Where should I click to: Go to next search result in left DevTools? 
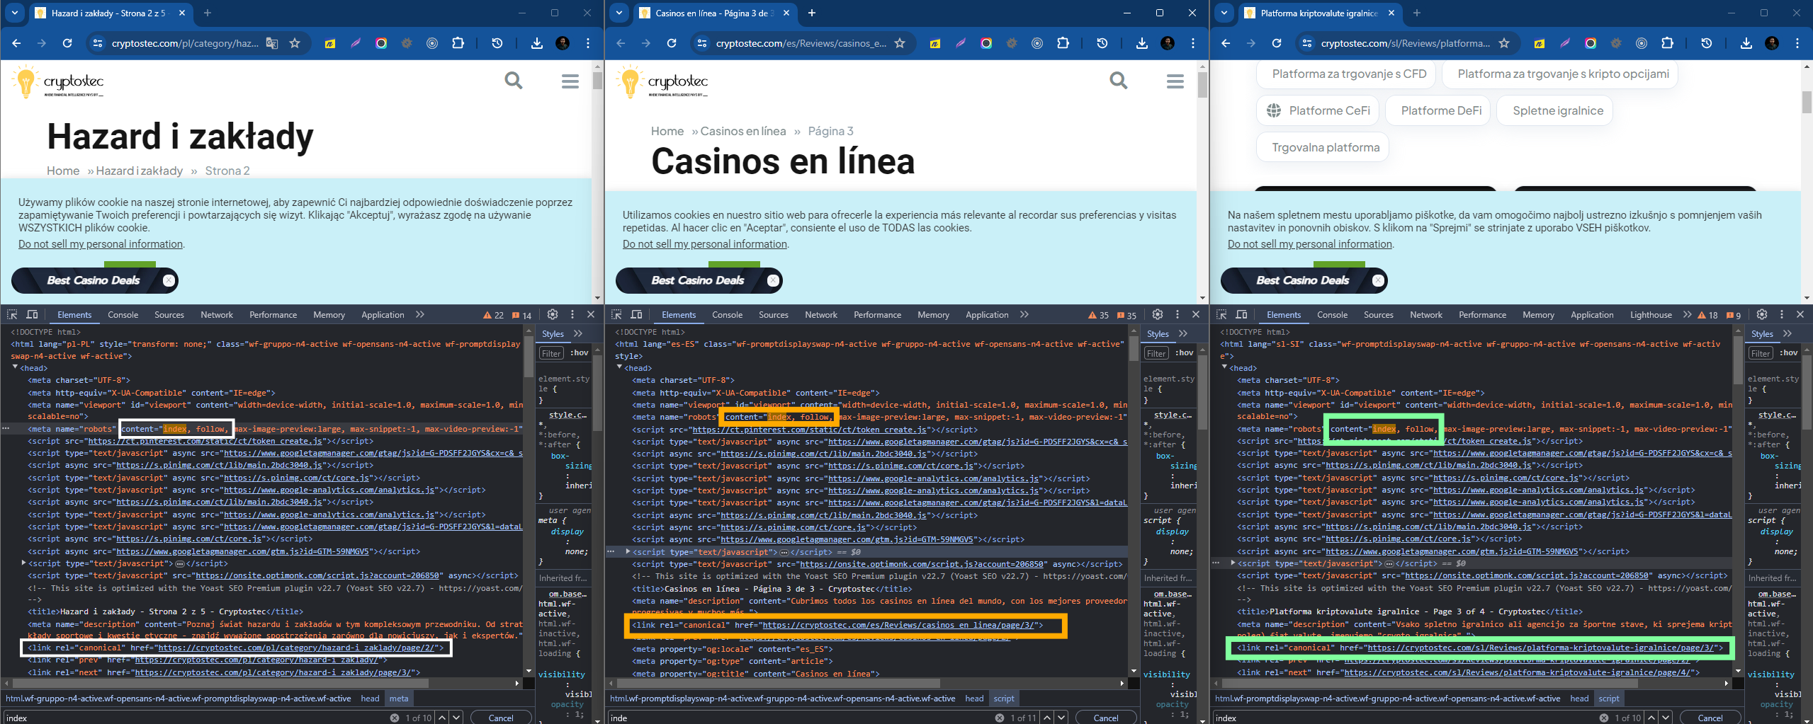coord(457,718)
